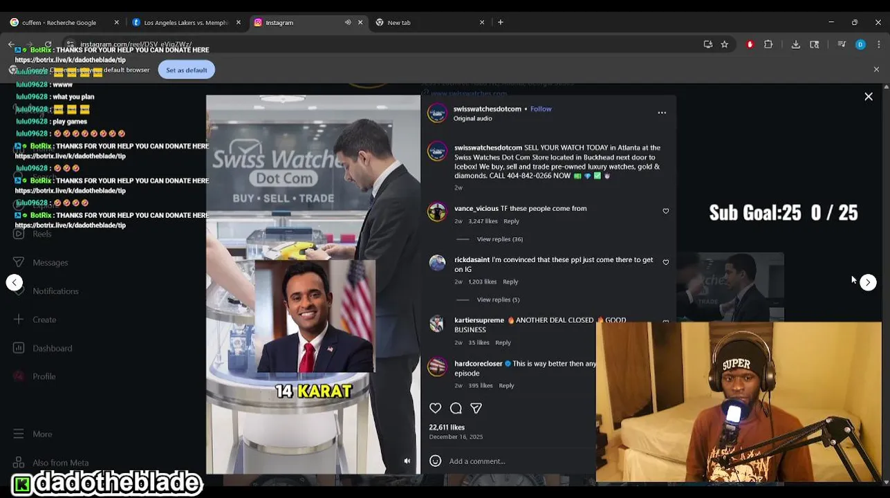Click the red extension icon in toolbar
Screen dimensions: 890x498
coord(750,44)
